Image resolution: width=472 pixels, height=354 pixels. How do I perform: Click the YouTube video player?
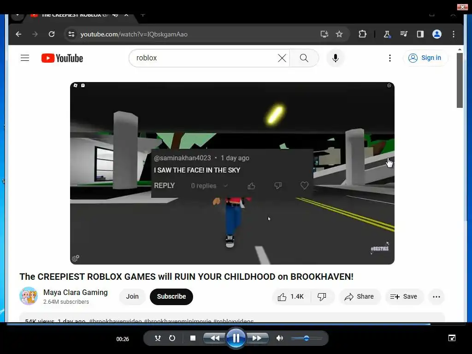click(232, 173)
